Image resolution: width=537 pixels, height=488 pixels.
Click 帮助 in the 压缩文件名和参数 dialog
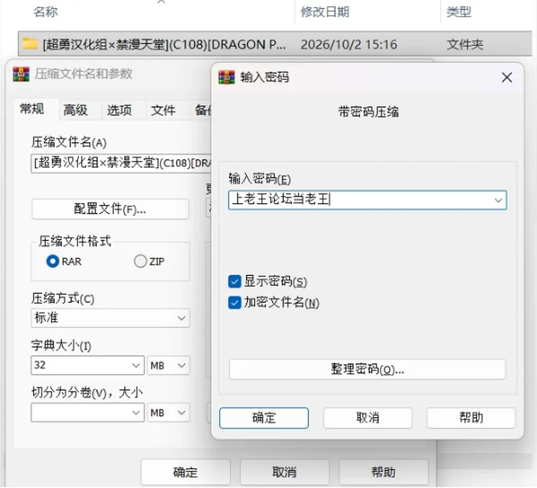click(x=384, y=472)
